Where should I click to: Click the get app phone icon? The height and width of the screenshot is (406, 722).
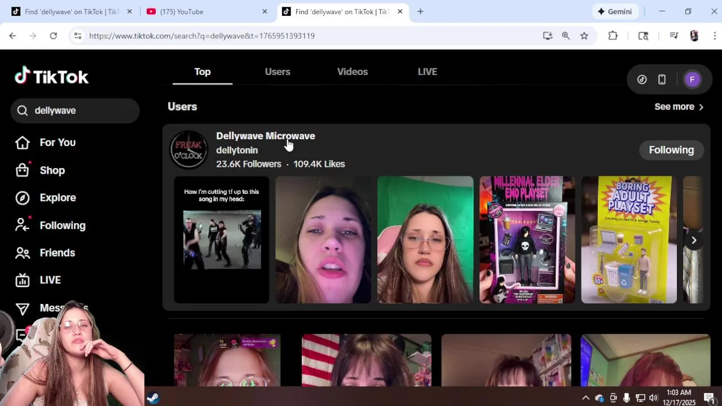662,80
